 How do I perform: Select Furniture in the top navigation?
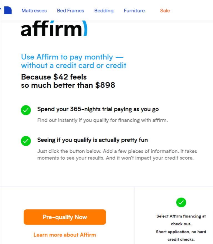coord(134,11)
